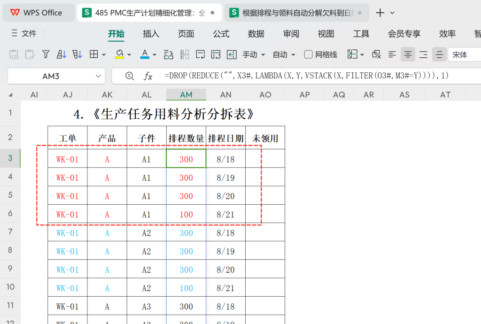This screenshot has width=481, height=324.
Task: Click the formula bar DROP(REDUCE formula text
Action: (x=306, y=76)
